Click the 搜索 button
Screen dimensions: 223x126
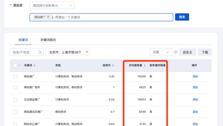tap(182, 17)
